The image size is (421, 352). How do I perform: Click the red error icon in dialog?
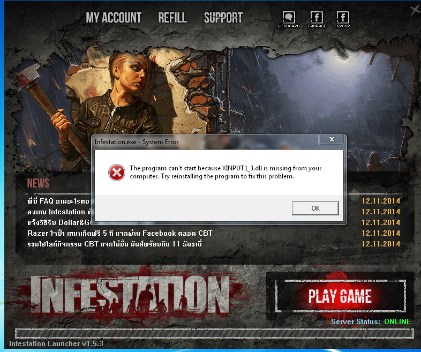[117, 173]
